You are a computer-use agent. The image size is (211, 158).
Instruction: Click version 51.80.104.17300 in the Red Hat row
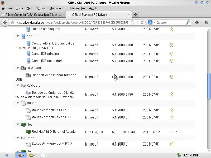point(124,132)
